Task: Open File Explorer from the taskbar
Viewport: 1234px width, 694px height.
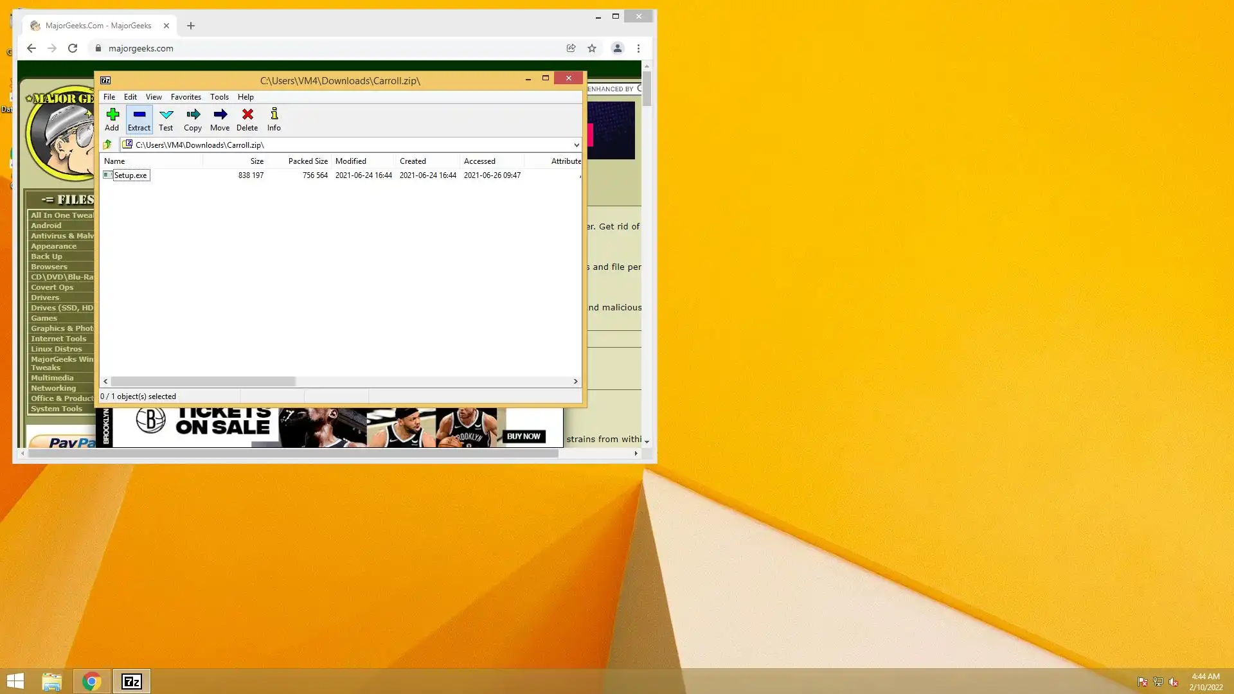Action: pyautogui.click(x=52, y=682)
